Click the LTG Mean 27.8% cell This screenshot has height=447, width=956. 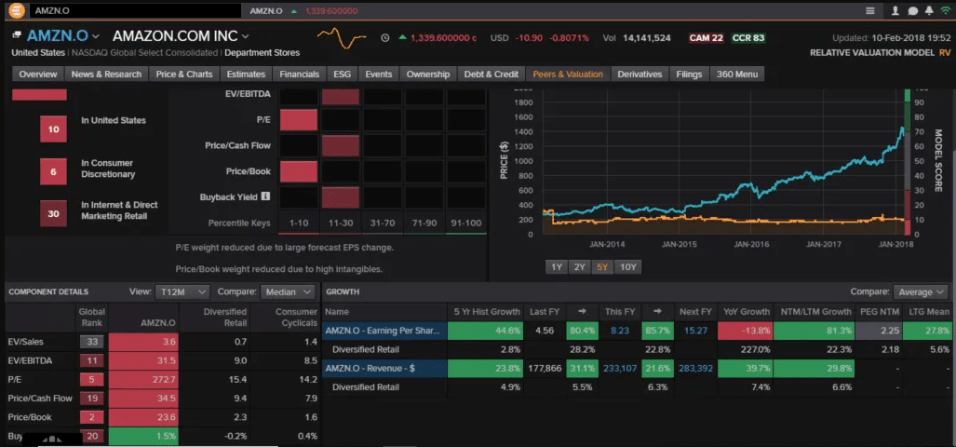click(x=927, y=332)
